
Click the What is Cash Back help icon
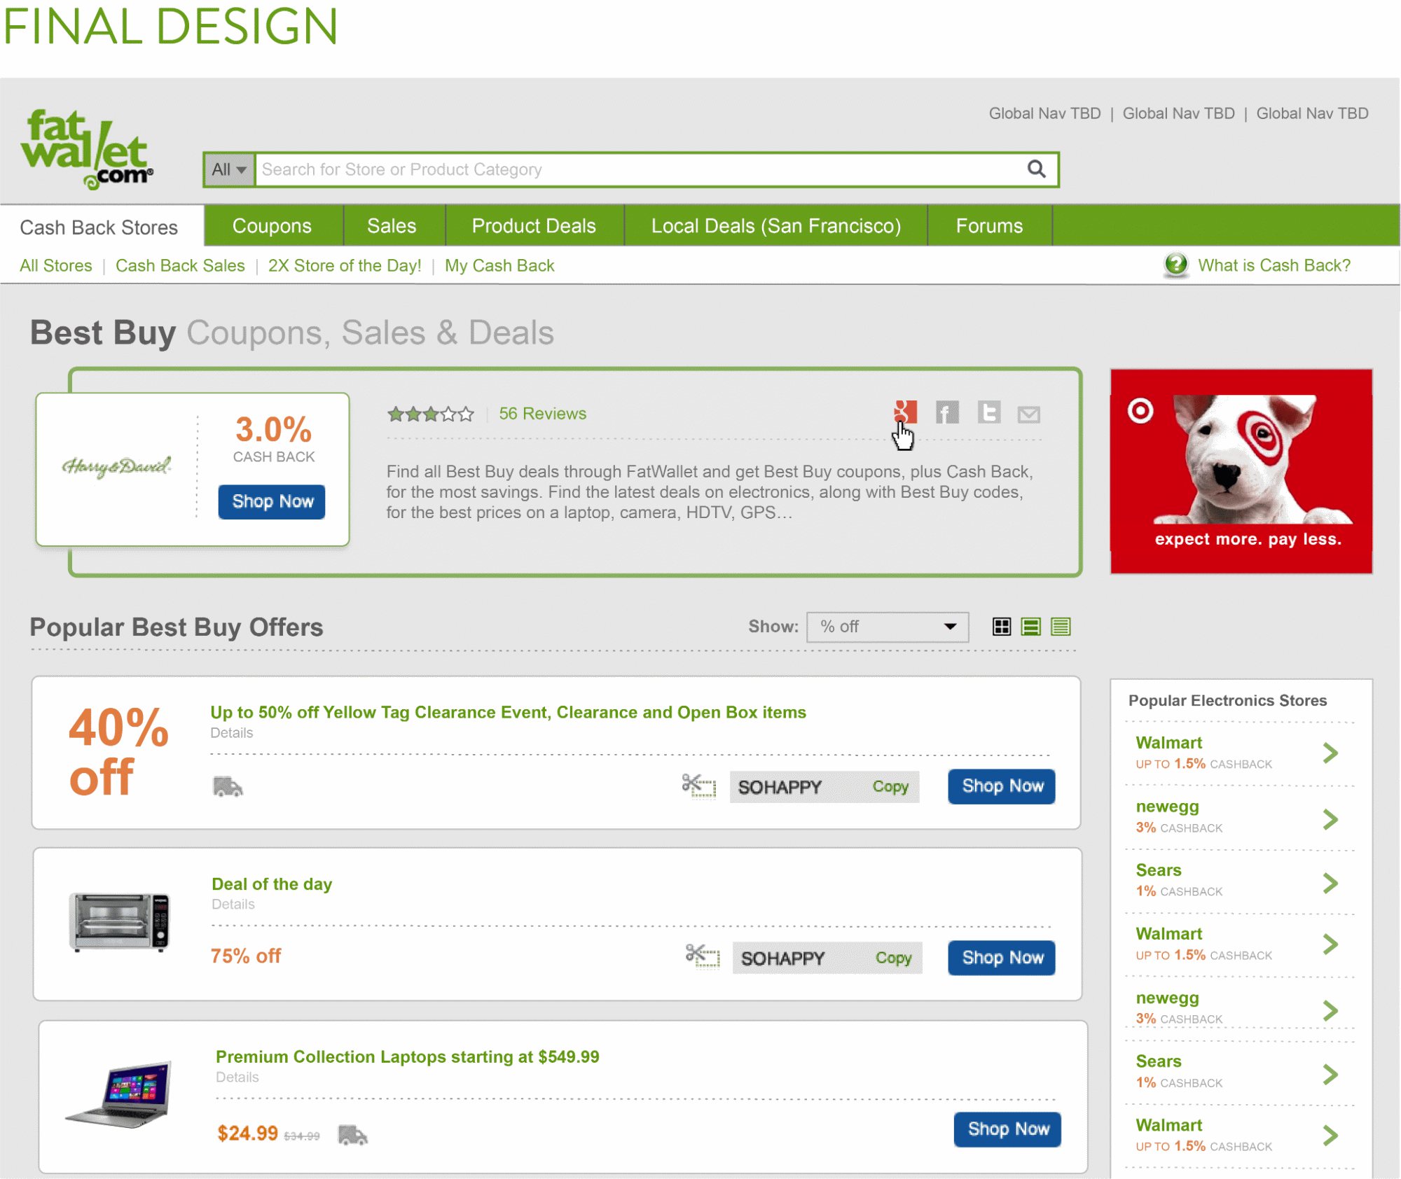1176,265
